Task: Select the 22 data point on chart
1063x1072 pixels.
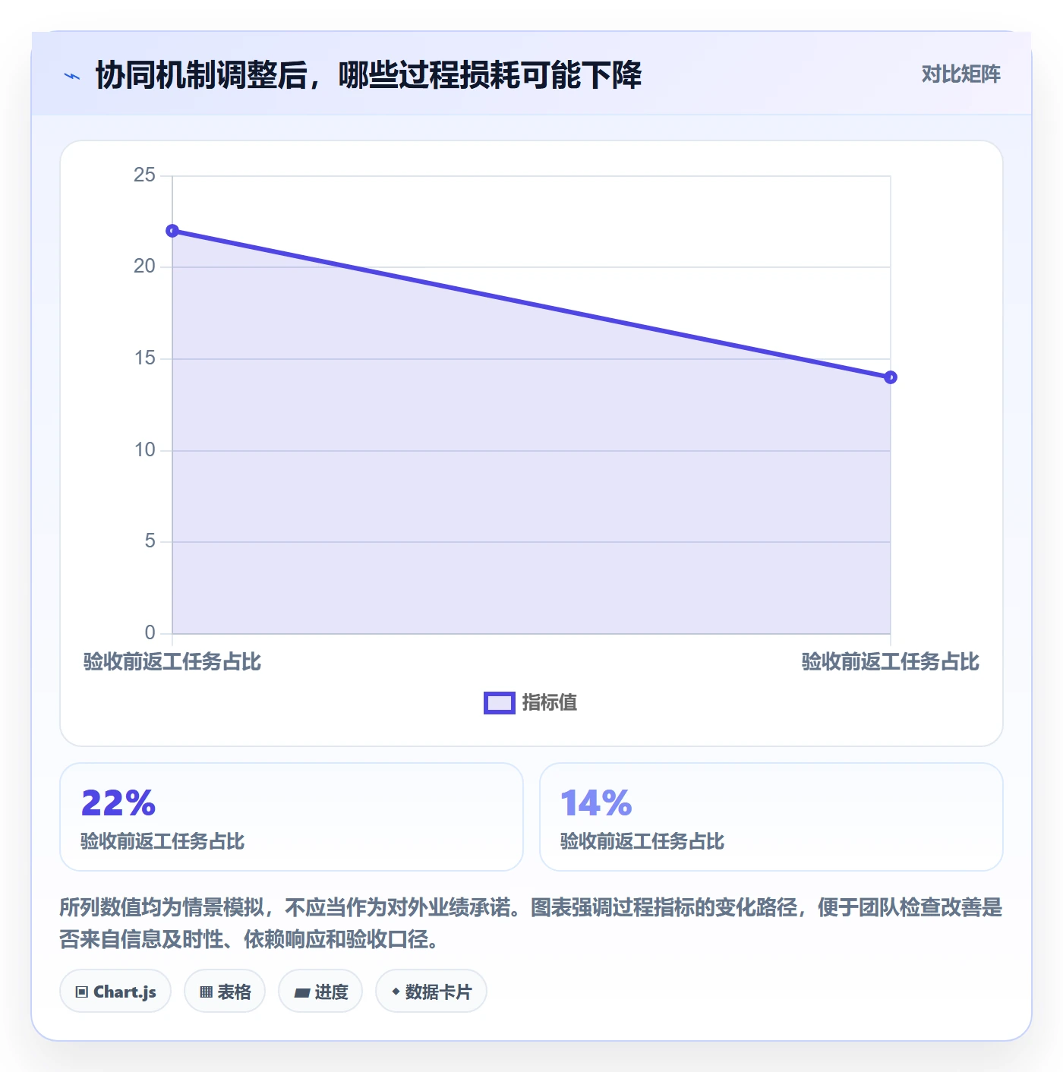Action: tap(172, 231)
